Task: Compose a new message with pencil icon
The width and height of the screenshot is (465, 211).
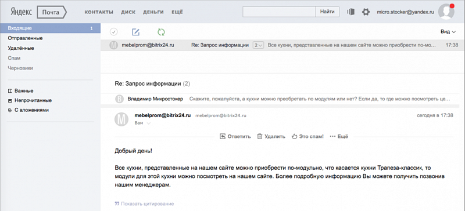Action: tap(136, 32)
